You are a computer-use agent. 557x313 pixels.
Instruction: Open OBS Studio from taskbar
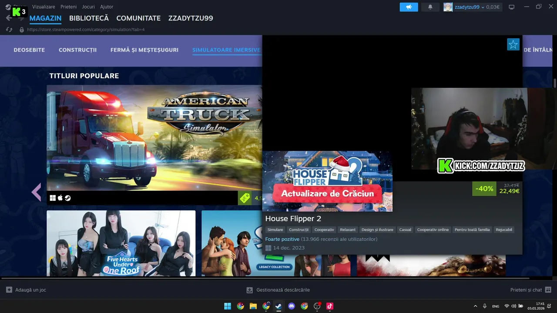[317, 306]
